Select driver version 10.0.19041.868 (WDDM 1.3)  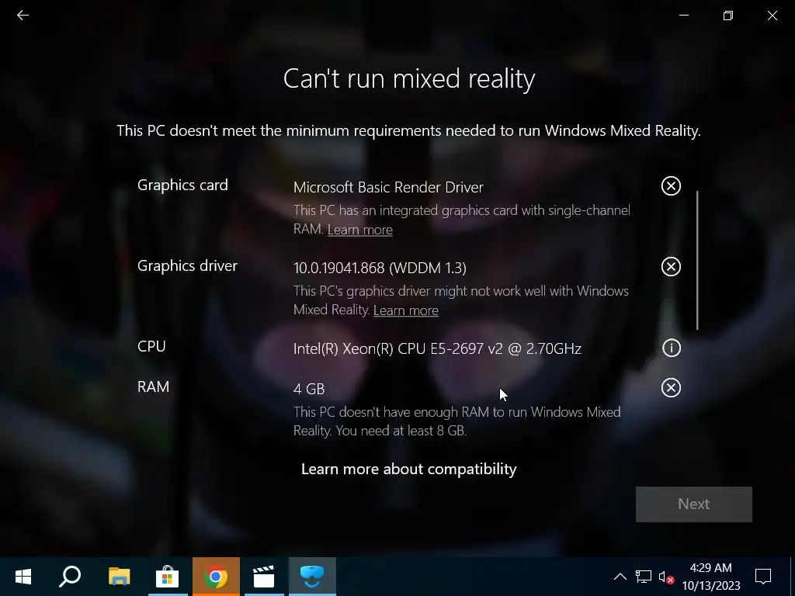click(380, 268)
